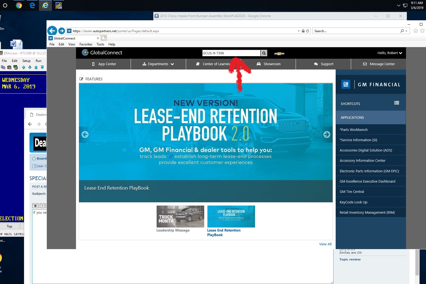This screenshot has width=426, height=284.
Task: Click ERAccess single down arrow icon
Action: (30, 67)
